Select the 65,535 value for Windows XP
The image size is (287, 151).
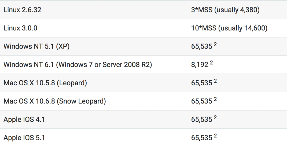tap(201, 46)
